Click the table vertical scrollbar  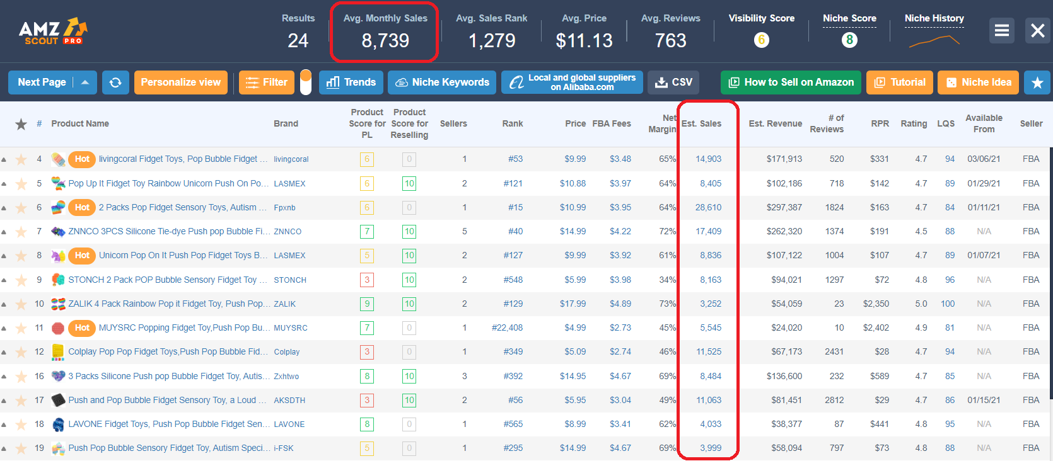tap(1050, 273)
